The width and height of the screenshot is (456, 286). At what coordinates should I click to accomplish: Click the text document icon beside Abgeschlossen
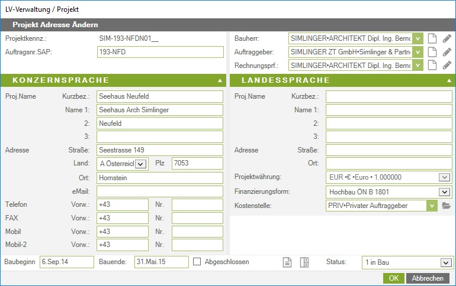tap(287, 262)
